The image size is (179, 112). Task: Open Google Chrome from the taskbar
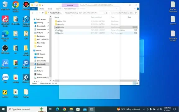[x=64, y=109]
